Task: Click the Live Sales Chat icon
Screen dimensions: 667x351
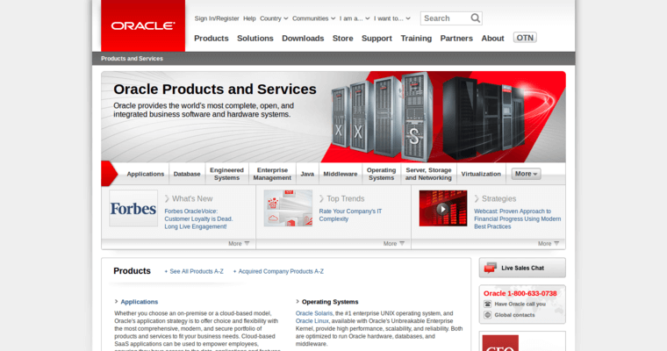Action: 491,268
